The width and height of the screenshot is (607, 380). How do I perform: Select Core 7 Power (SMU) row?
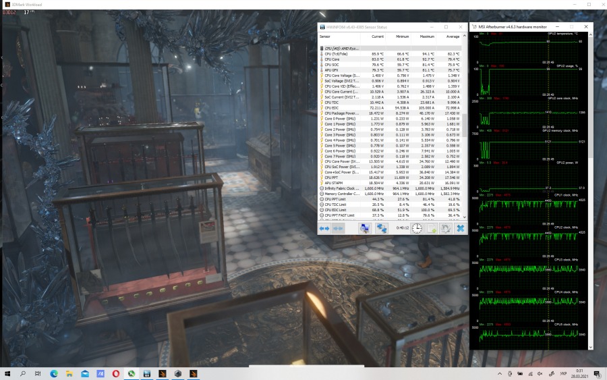click(390, 156)
